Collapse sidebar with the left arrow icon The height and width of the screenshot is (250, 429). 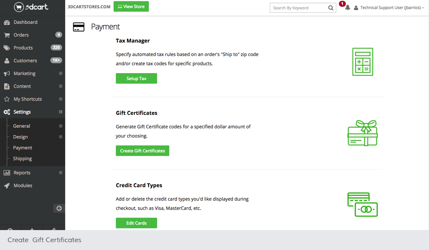pyautogui.click(x=59, y=208)
